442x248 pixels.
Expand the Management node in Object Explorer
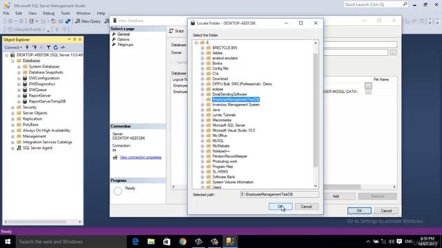pos(12,136)
